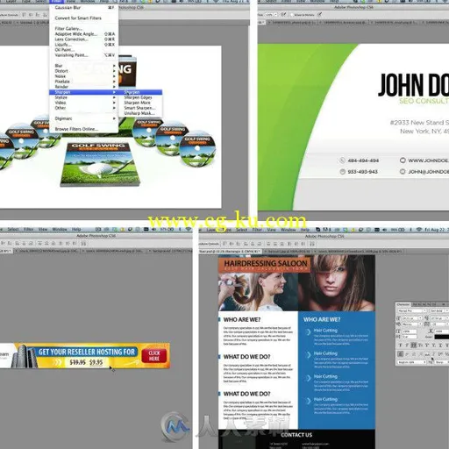This screenshot has width=449, height=449.
Task: Click Wi-Fi icon in bottom-left window menu bar
Action: click(189, 230)
